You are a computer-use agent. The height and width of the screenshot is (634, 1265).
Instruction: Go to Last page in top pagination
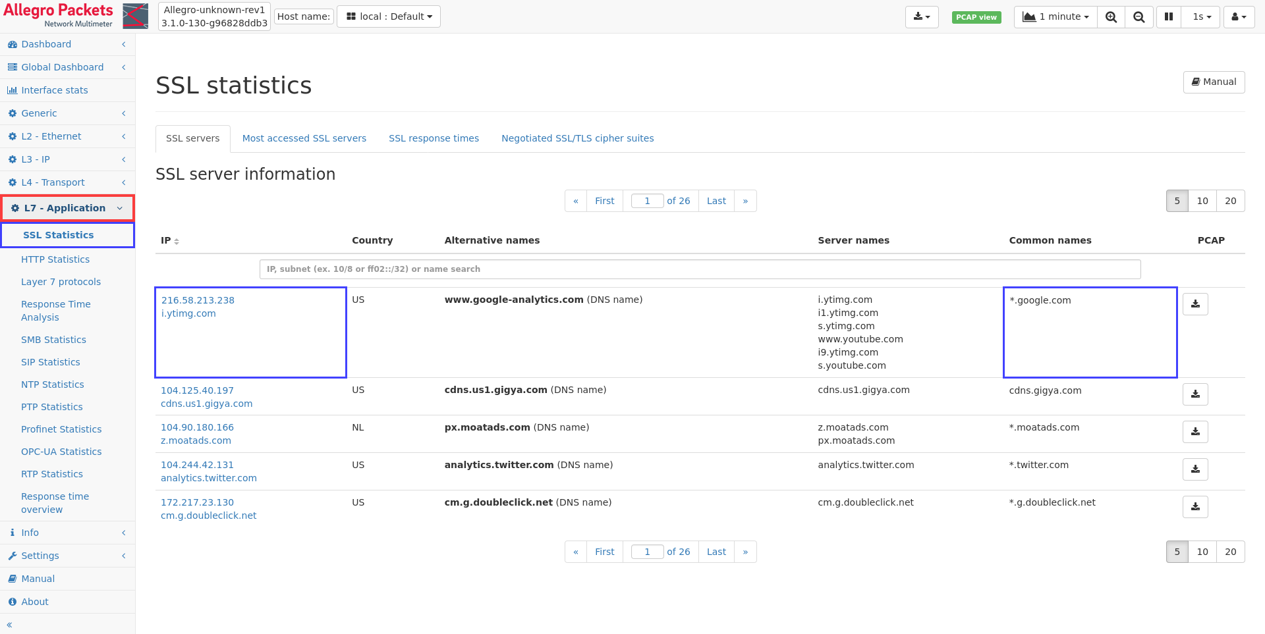click(x=716, y=201)
